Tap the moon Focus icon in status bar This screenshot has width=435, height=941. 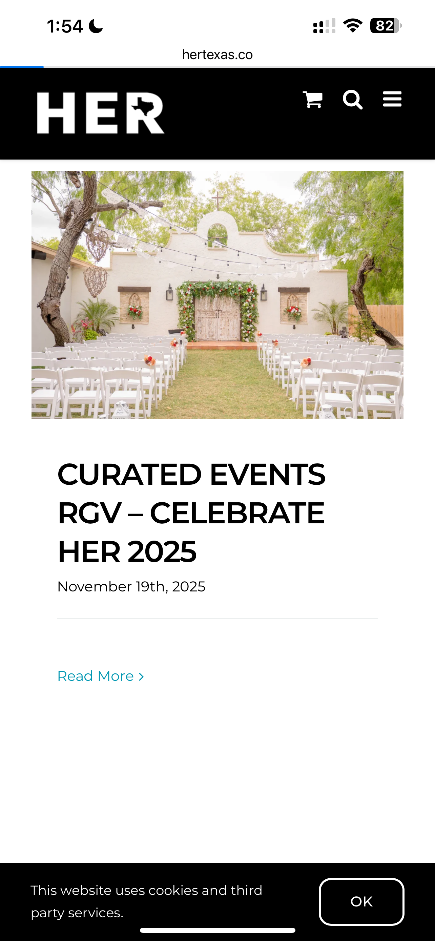(96, 26)
